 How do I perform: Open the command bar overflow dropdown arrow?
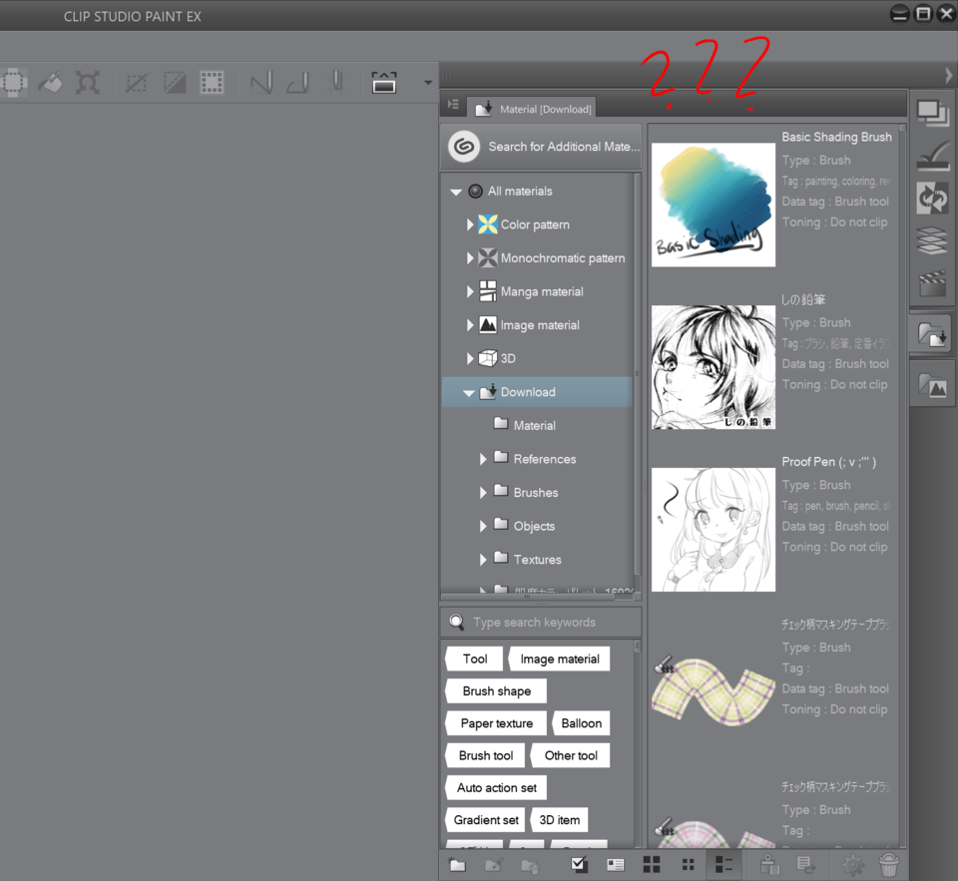coord(428,83)
